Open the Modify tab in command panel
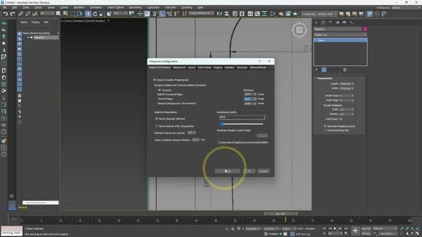Screen dimensions: 422x237 323,22
